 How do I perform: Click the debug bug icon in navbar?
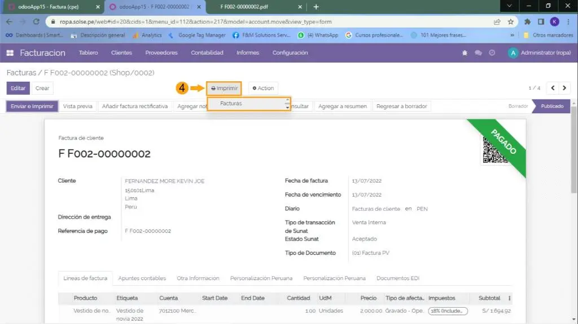tap(465, 53)
